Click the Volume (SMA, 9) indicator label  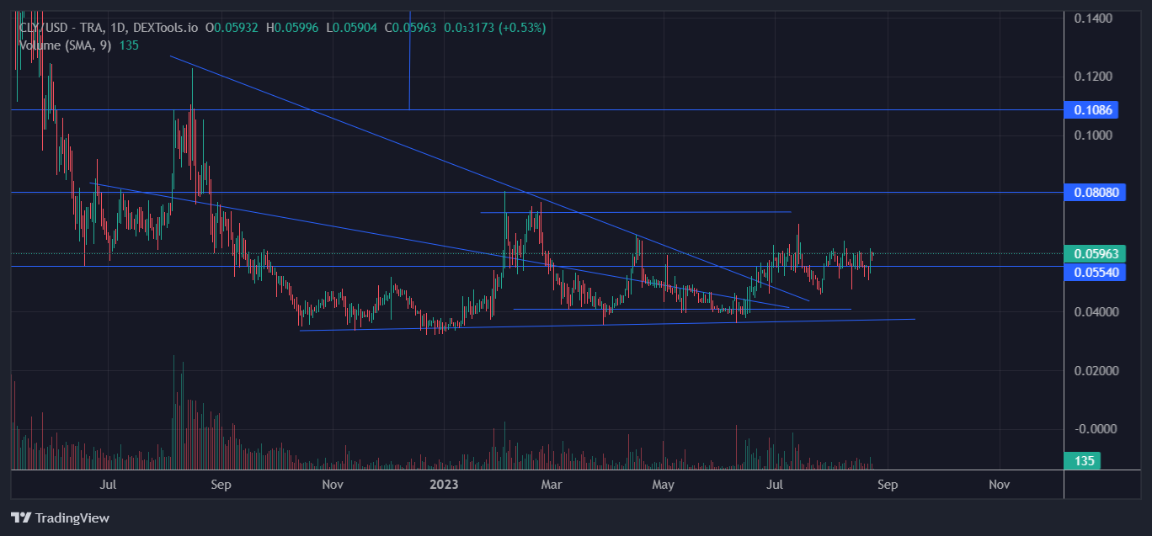coord(67,45)
